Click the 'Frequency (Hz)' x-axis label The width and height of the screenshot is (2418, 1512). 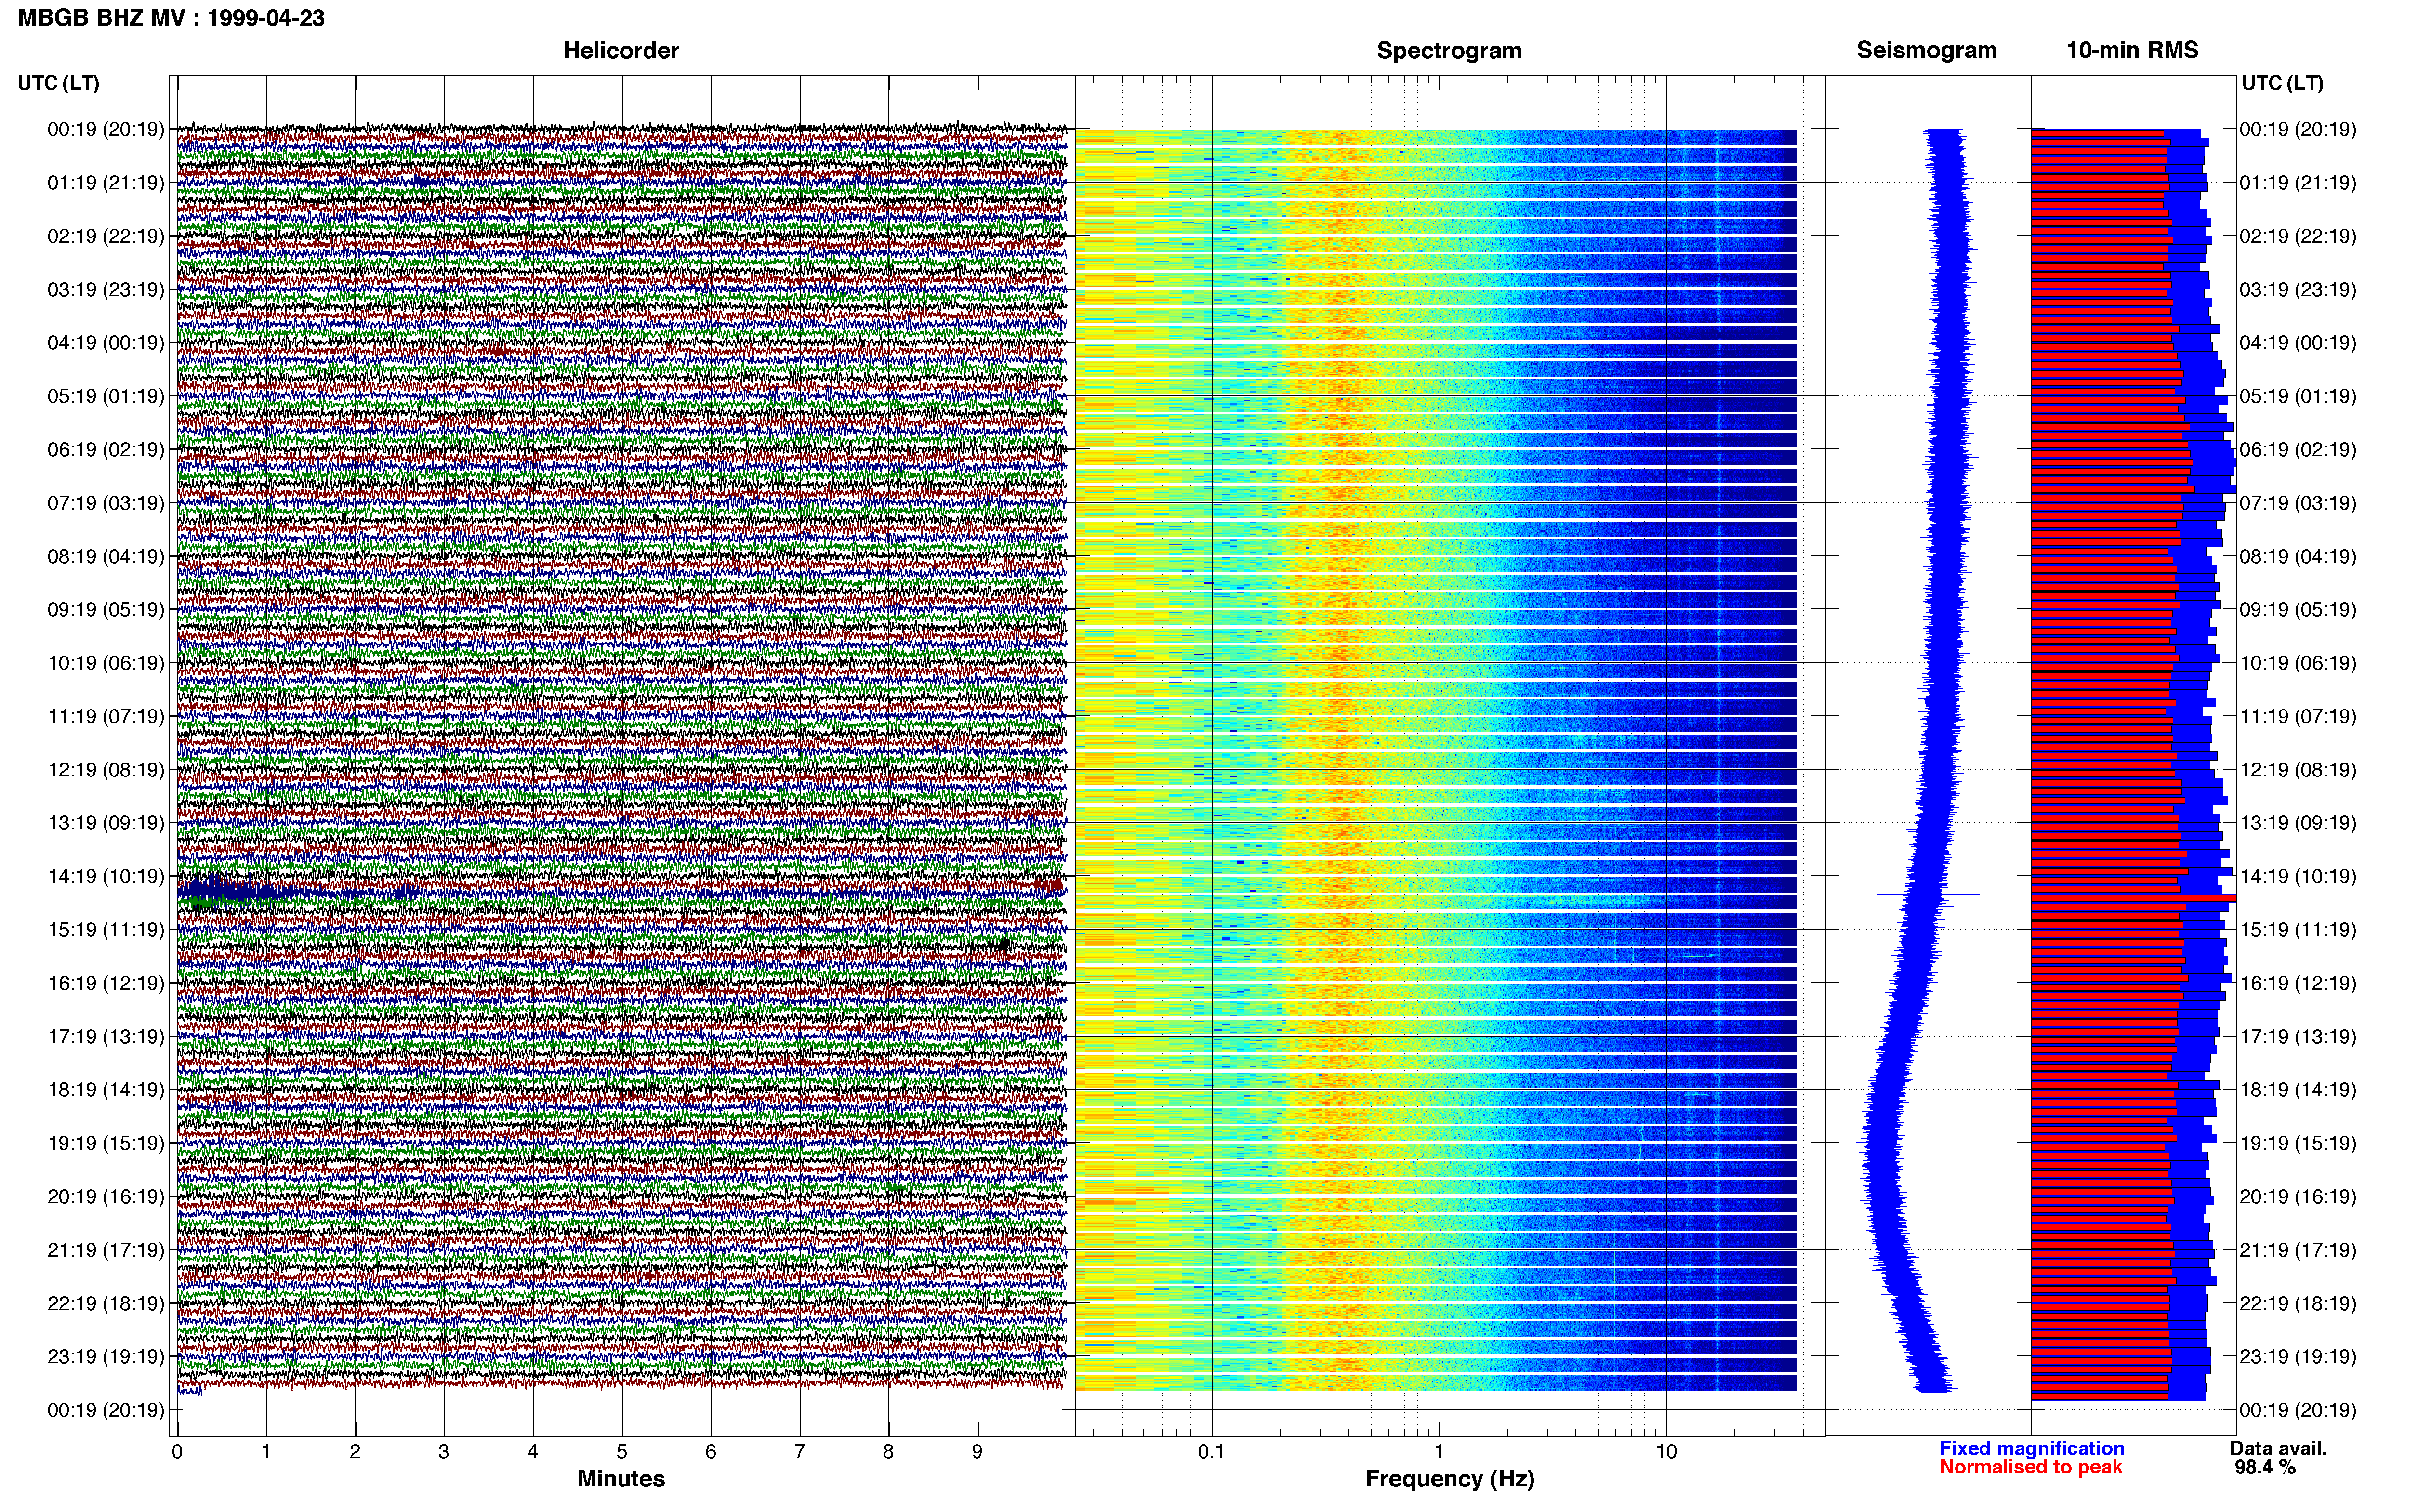tap(1449, 1479)
